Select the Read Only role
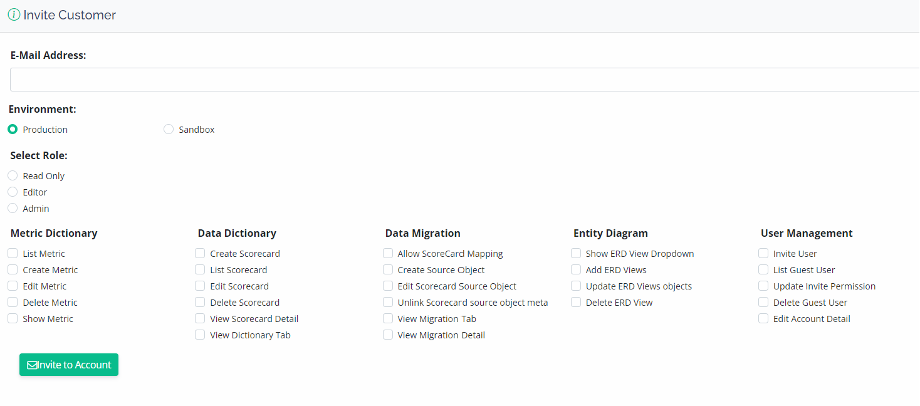 13,175
